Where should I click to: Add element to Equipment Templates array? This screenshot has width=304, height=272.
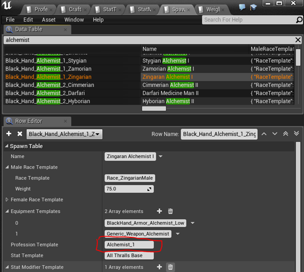(159, 211)
